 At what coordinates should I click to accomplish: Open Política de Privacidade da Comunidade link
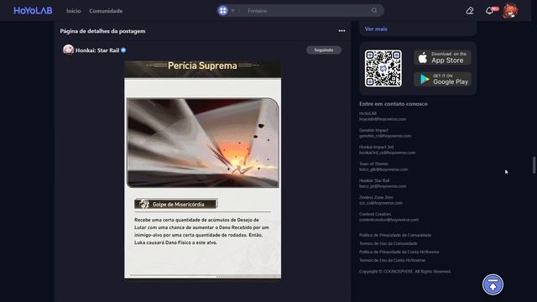(x=395, y=235)
